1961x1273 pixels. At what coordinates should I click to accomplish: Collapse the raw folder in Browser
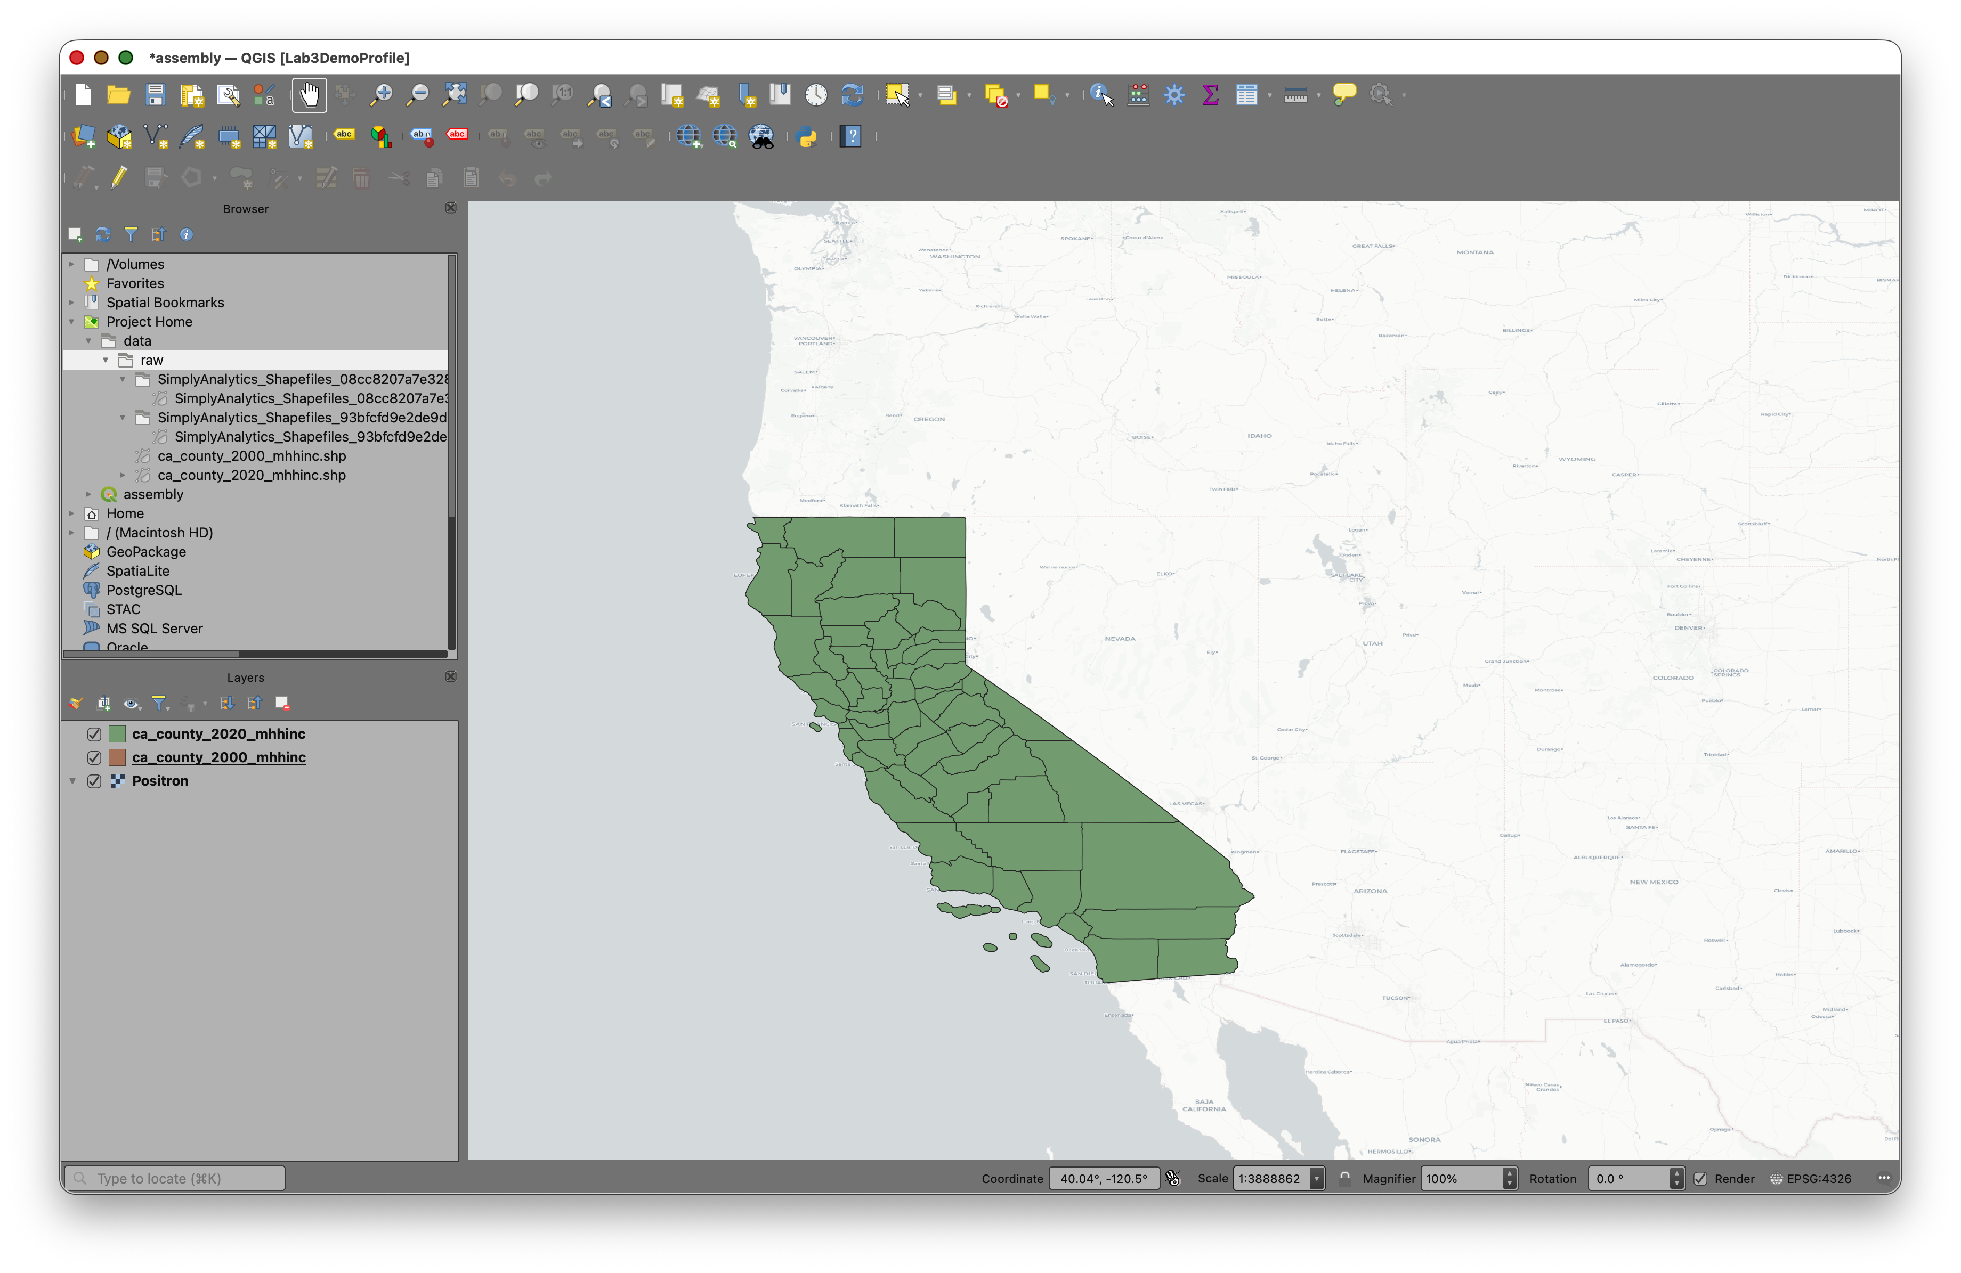[106, 360]
